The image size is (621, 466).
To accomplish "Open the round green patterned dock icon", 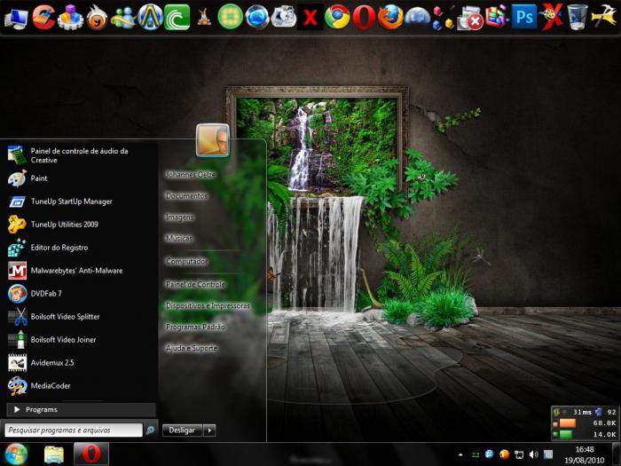I will tap(231, 18).
